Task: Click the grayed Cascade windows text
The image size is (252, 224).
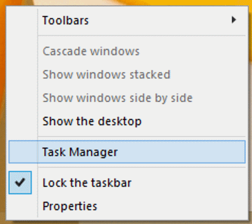Action: [x=91, y=51]
